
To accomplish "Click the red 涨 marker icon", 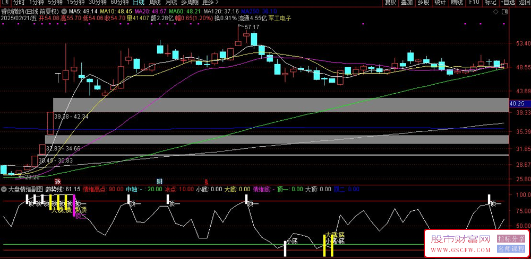I will 58,181.
